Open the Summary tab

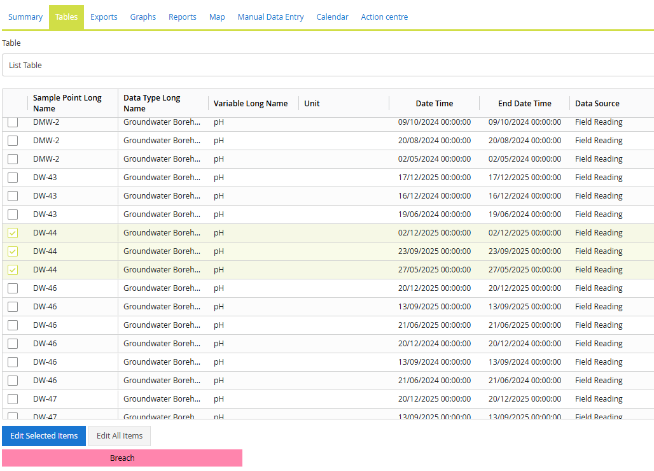point(25,17)
